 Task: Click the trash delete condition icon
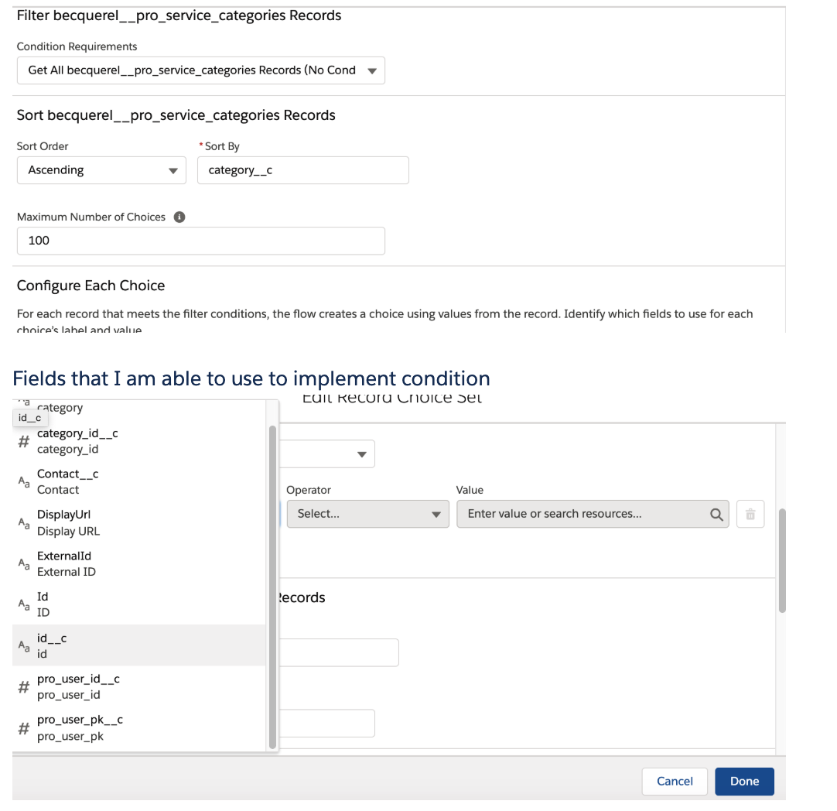tap(750, 514)
